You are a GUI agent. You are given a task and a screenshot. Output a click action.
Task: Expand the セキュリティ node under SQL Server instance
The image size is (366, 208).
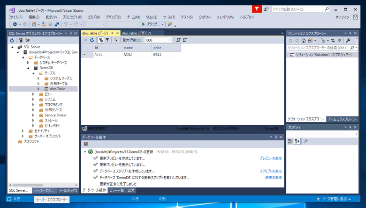tap(23, 131)
